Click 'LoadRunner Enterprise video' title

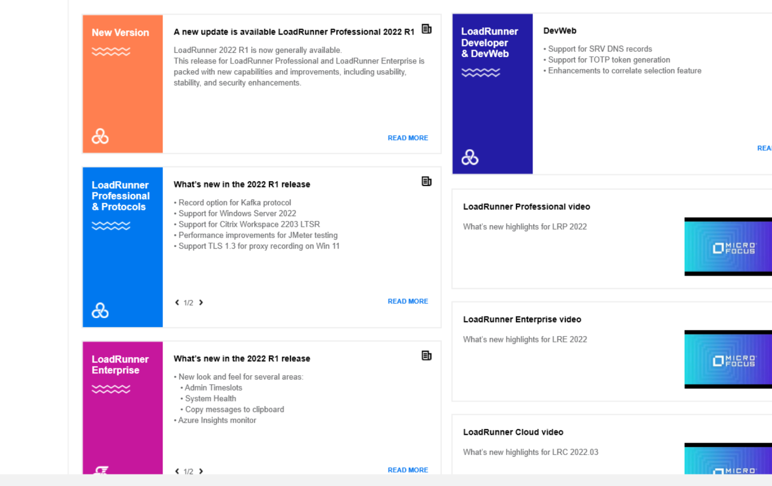click(522, 319)
